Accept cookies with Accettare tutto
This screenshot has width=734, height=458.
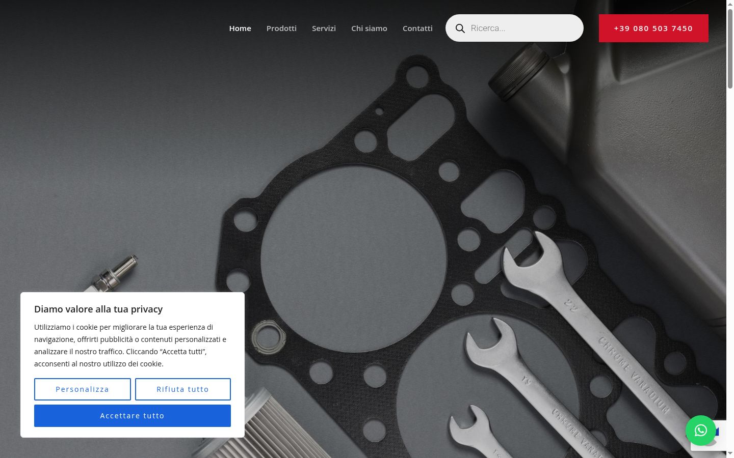(133, 416)
